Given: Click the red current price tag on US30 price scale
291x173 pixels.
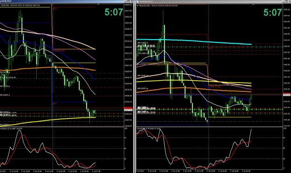Looking at the screenshot, I should (x=128, y=108).
